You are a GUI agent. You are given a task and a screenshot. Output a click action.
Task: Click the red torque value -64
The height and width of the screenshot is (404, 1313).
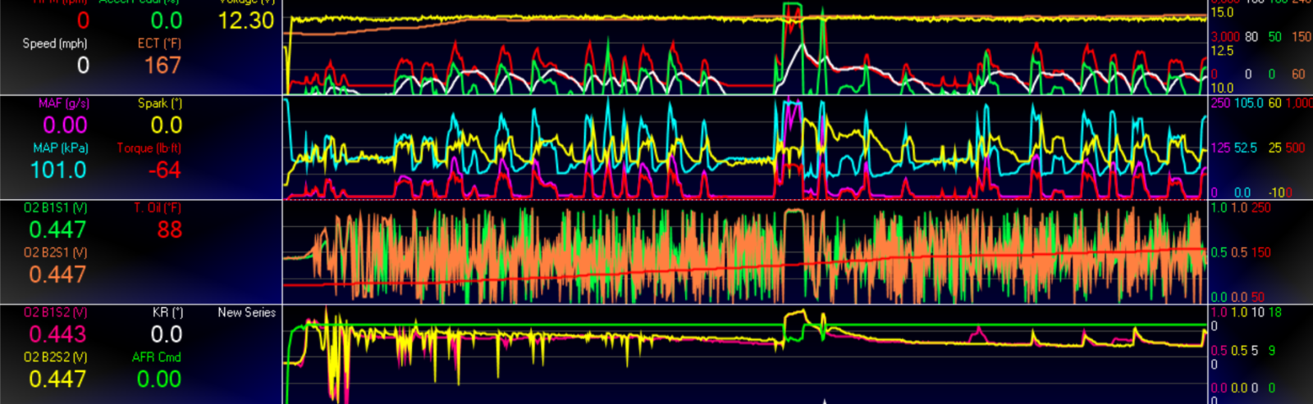coord(165,170)
